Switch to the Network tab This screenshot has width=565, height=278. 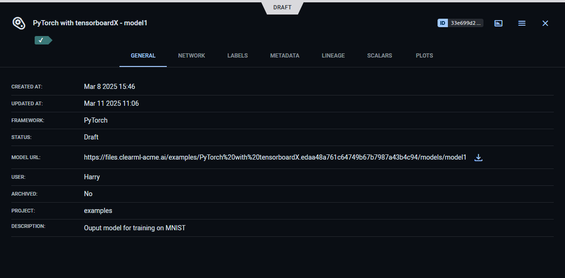[192, 56]
